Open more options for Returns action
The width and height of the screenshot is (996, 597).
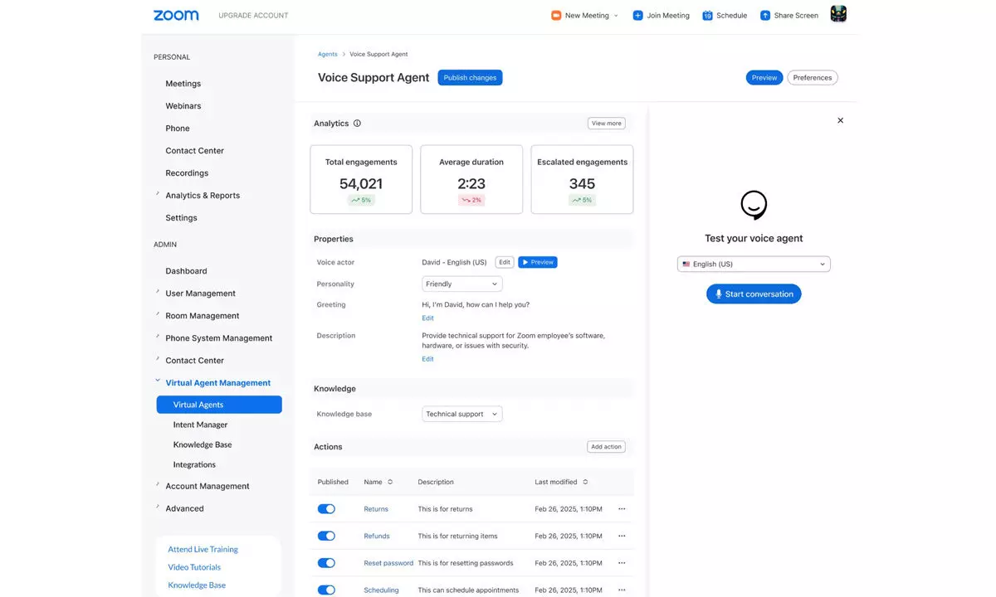[x=622, y=509]
